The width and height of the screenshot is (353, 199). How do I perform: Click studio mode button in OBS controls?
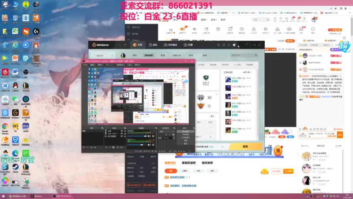pos(185,138)
